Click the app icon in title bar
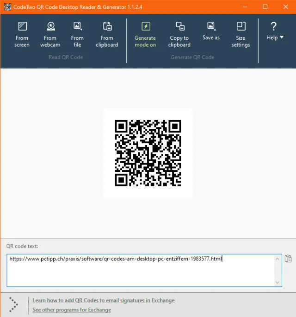 [x=7, y=7]
